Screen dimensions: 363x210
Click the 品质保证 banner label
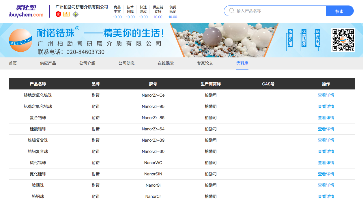[x=317, y=38]
